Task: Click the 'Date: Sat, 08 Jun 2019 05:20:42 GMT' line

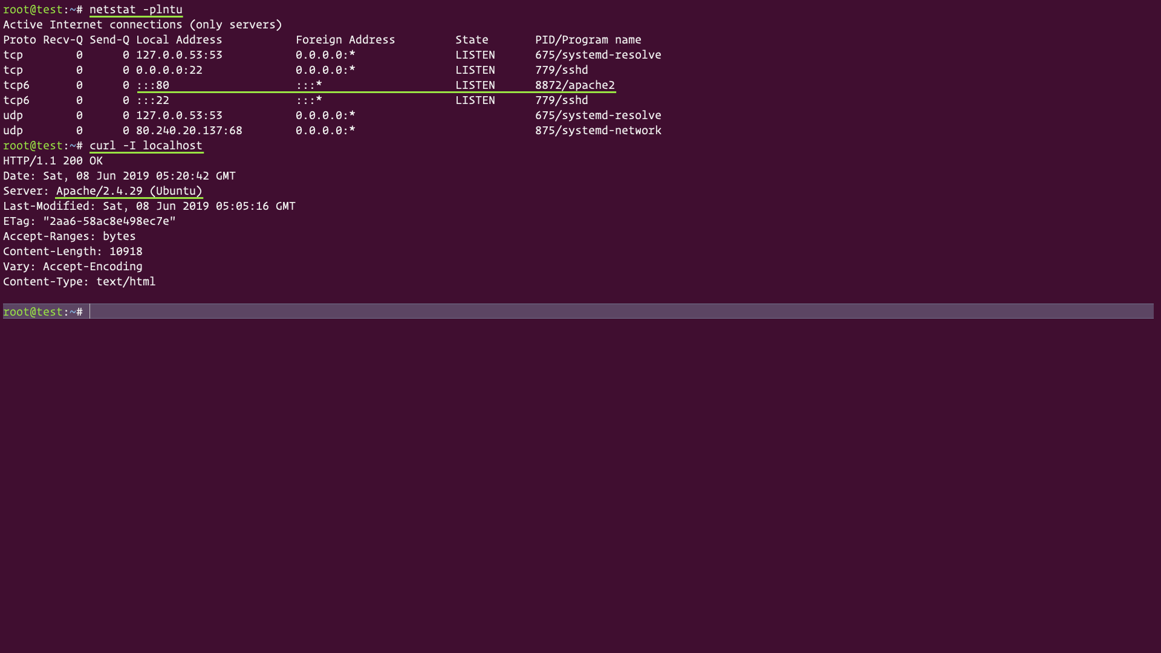Action: click(120, 176)
